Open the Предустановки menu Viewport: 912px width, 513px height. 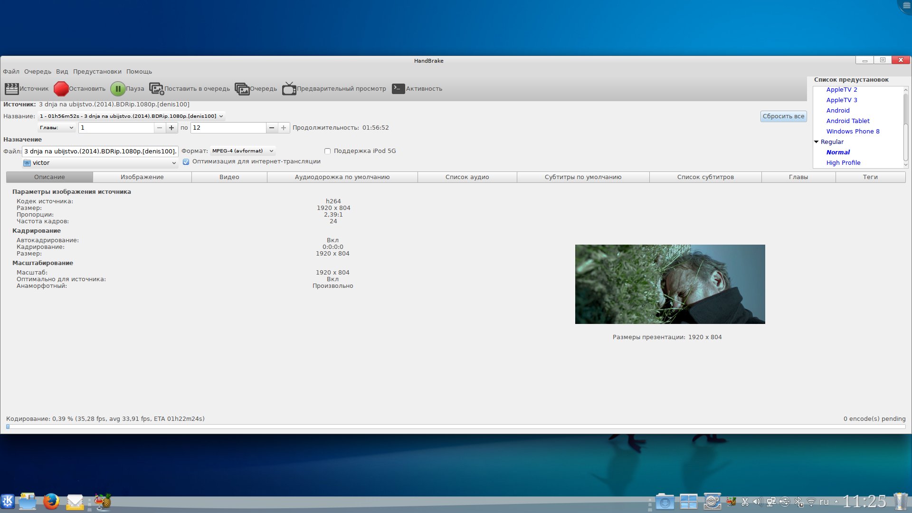[97, 72]
